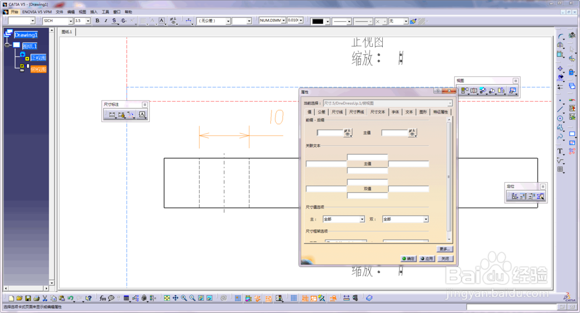
Task: Select 俯视图 in the specification tree
Action: coord(38,69)
